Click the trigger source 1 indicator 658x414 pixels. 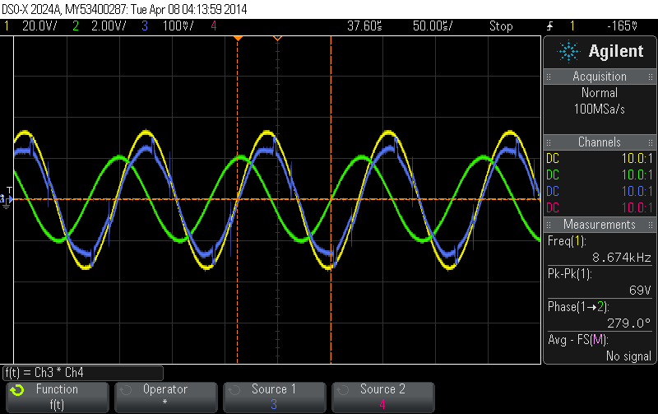[x=572, y=26]
